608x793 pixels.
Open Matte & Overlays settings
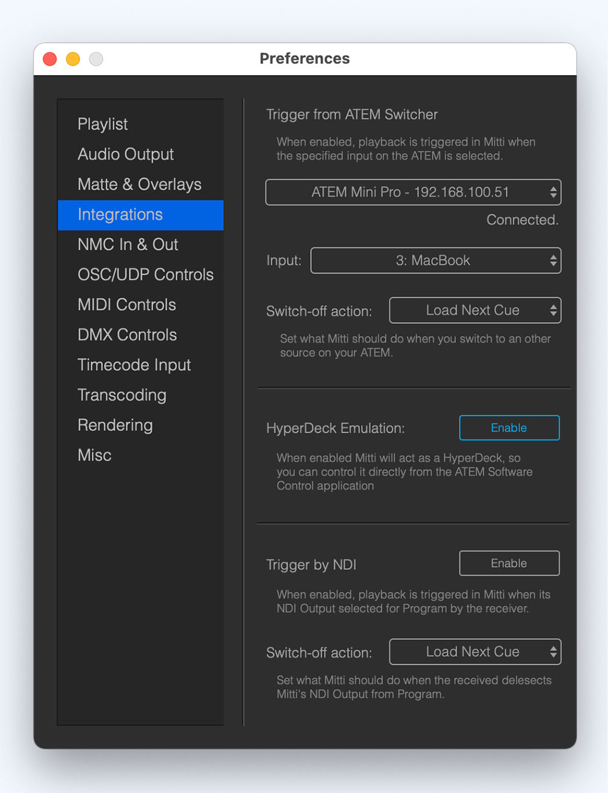point(140,184)
